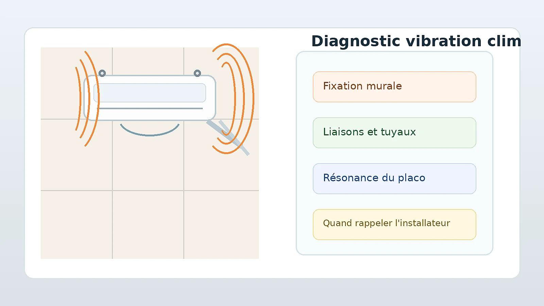Click the wall tile between the two screws

coord(148,61)
